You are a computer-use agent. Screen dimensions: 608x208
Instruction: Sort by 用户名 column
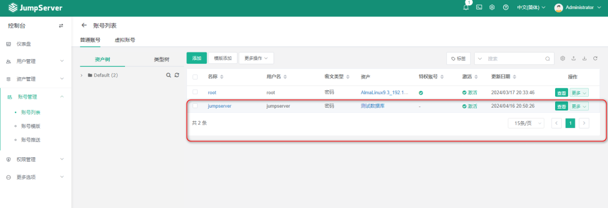[x=285, y=77]
